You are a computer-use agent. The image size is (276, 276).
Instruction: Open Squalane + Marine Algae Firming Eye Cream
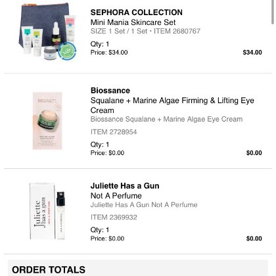tap(172, 105)
